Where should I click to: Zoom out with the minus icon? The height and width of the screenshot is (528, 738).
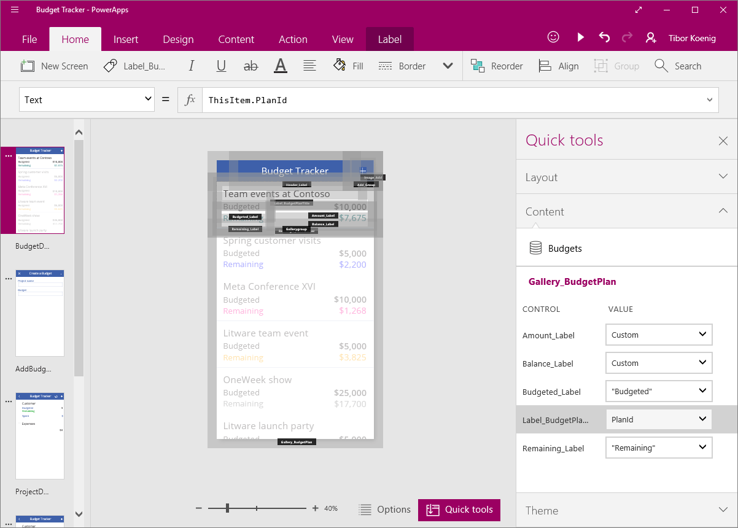tap(198, 508)
